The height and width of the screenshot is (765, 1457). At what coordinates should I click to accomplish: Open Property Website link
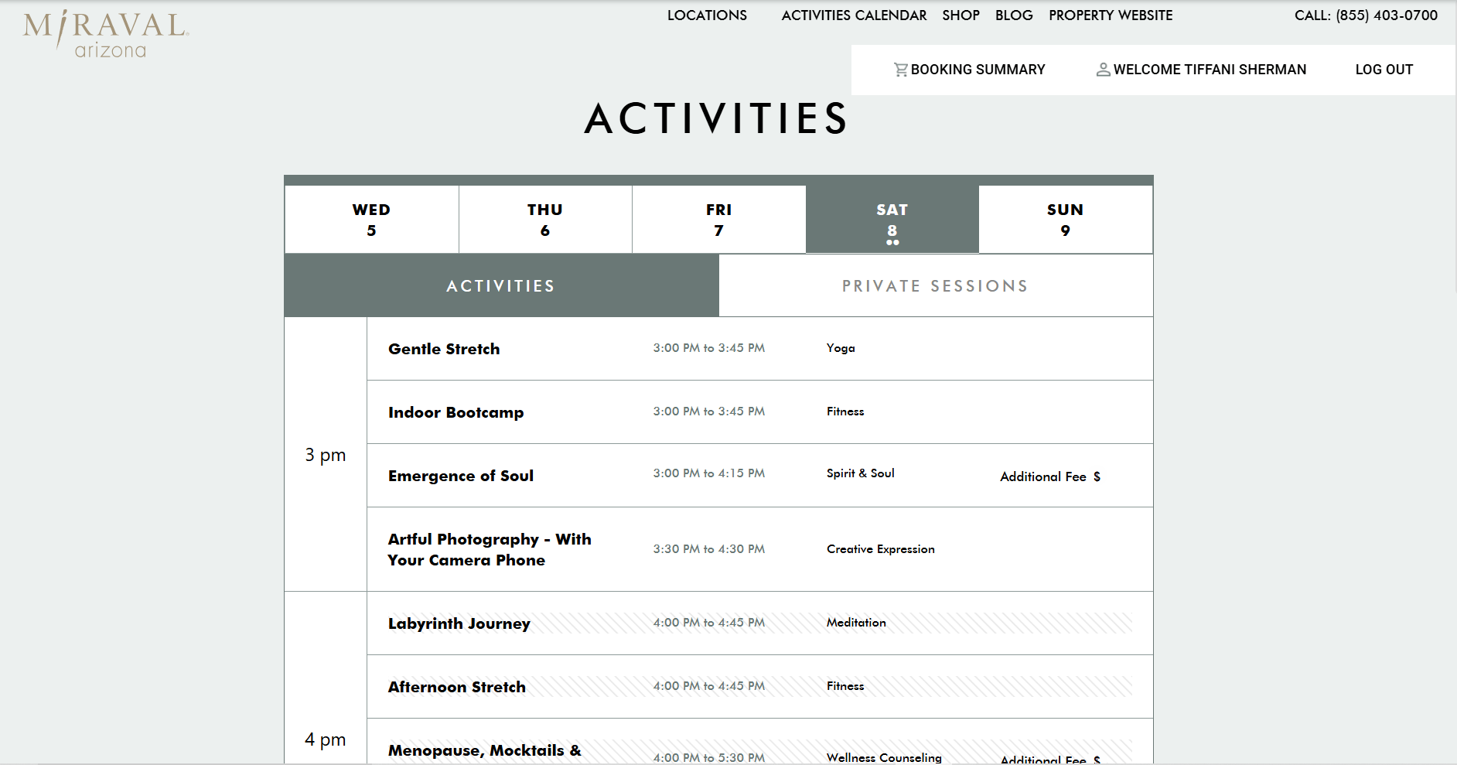(1111, 15)
